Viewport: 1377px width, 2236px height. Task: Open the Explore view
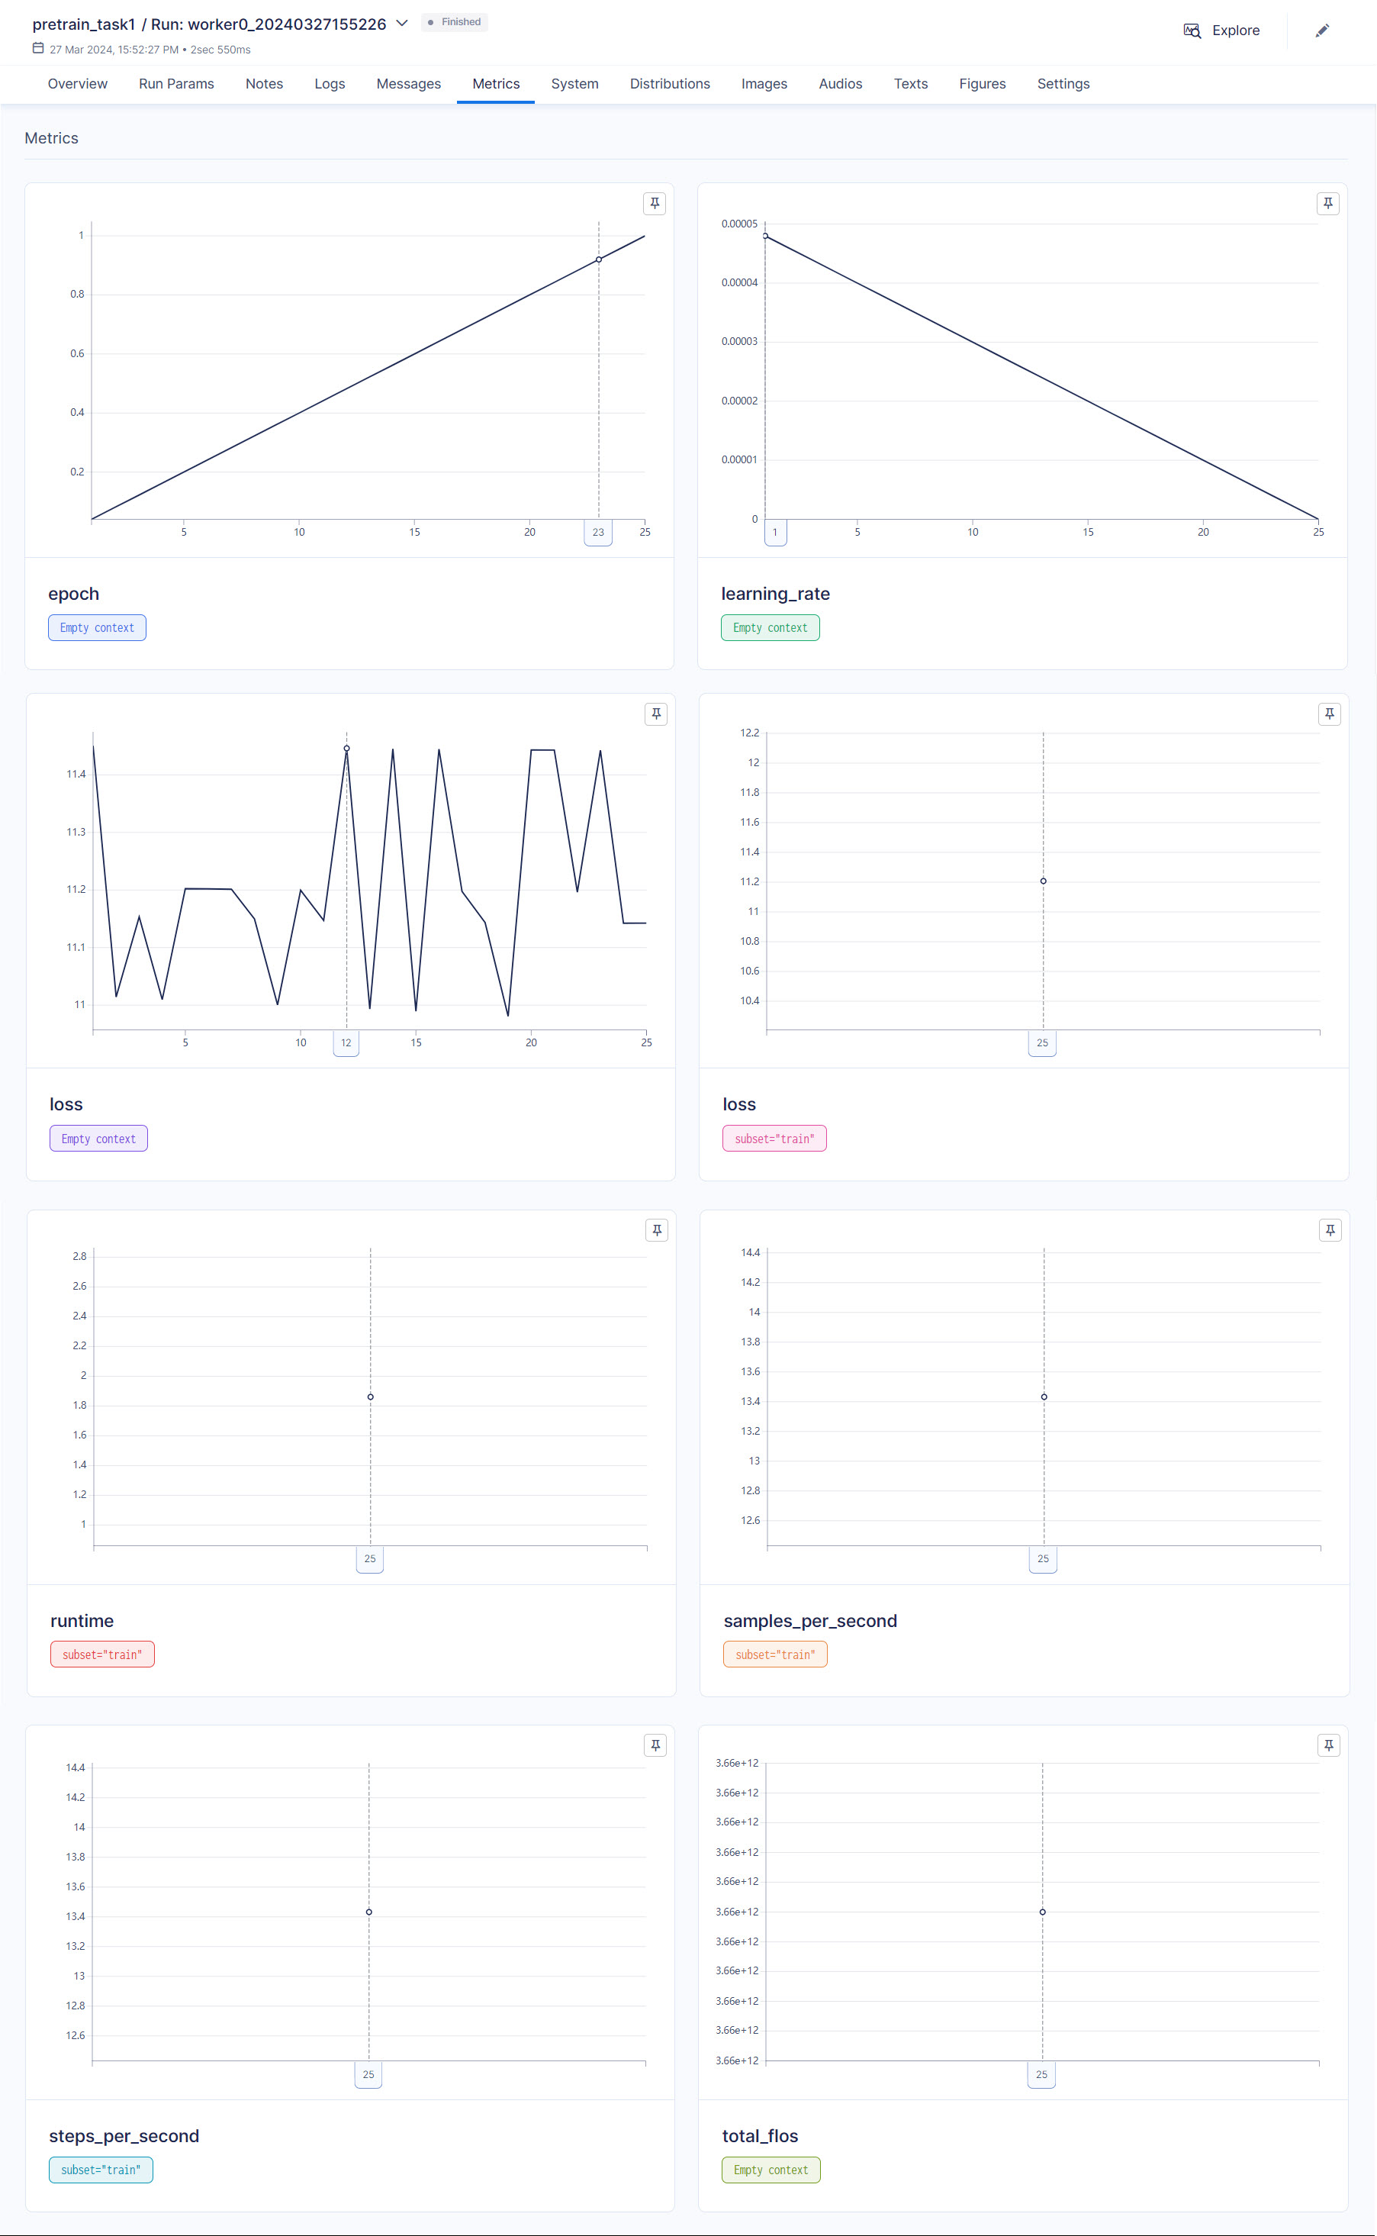(x=1221, y=31)
